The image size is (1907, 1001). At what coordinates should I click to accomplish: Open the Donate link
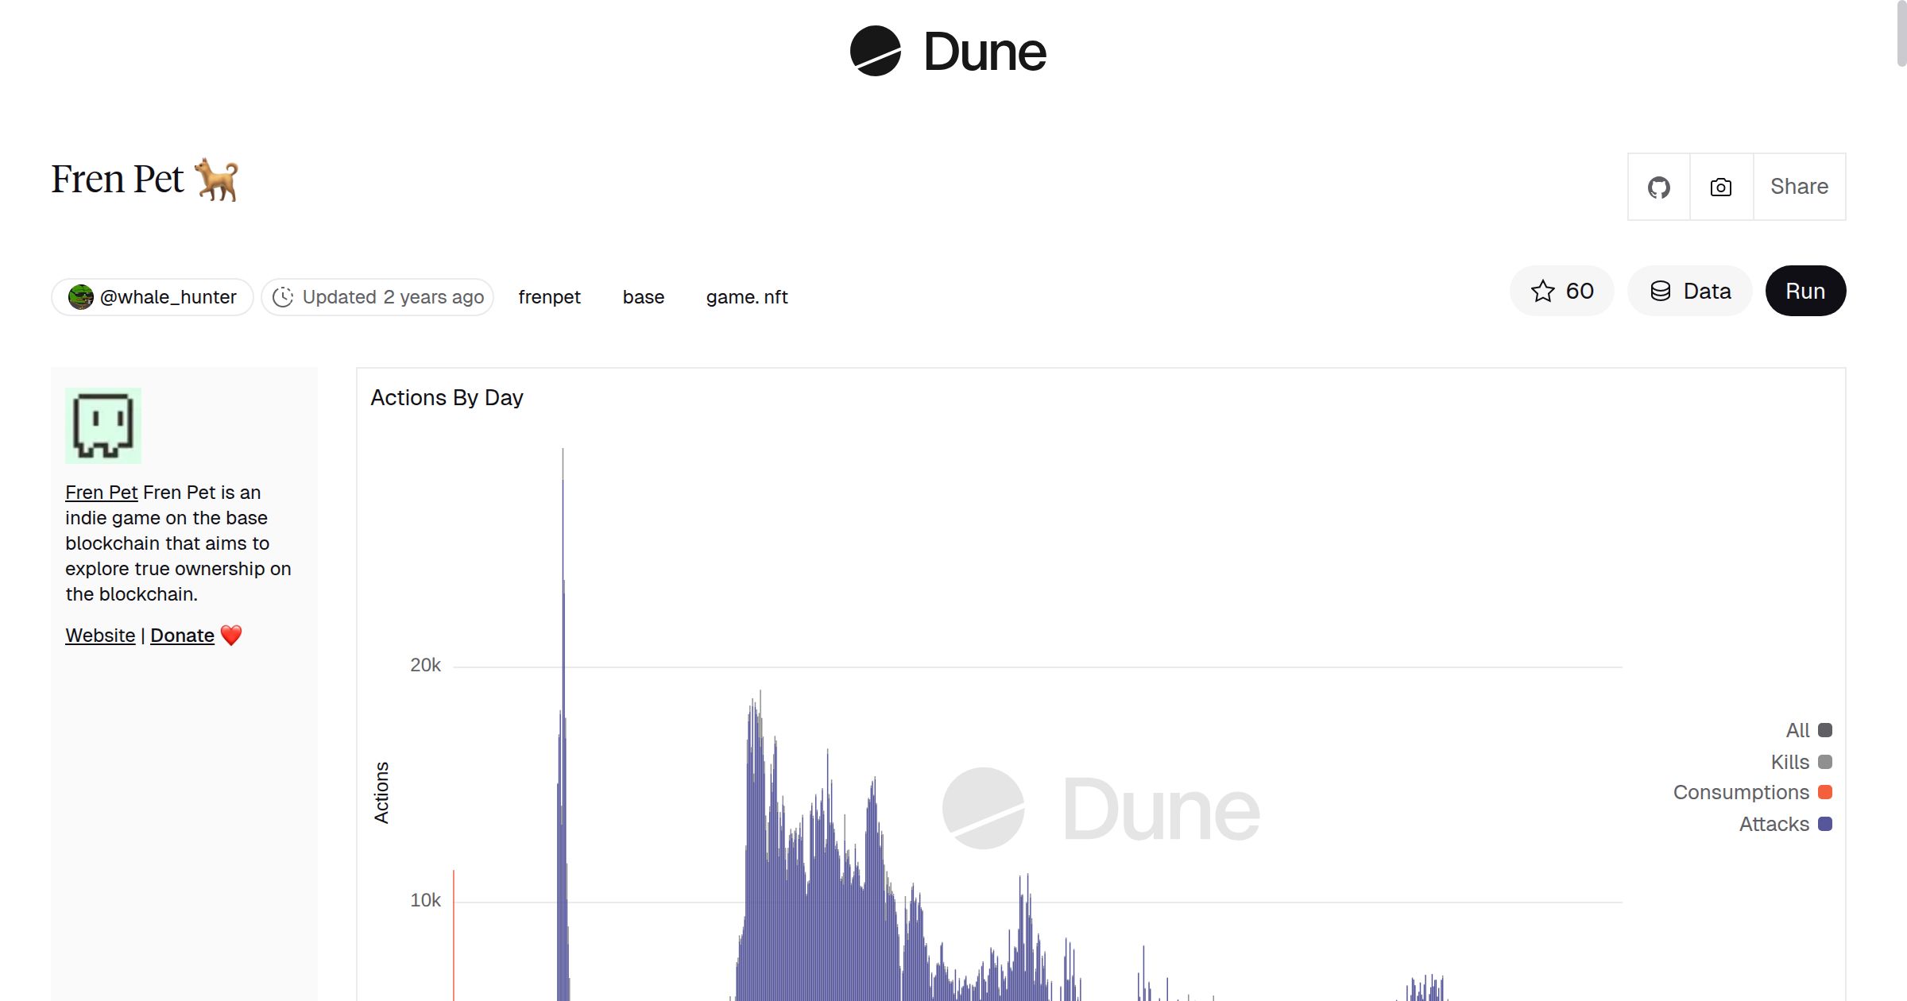point(182,636)
